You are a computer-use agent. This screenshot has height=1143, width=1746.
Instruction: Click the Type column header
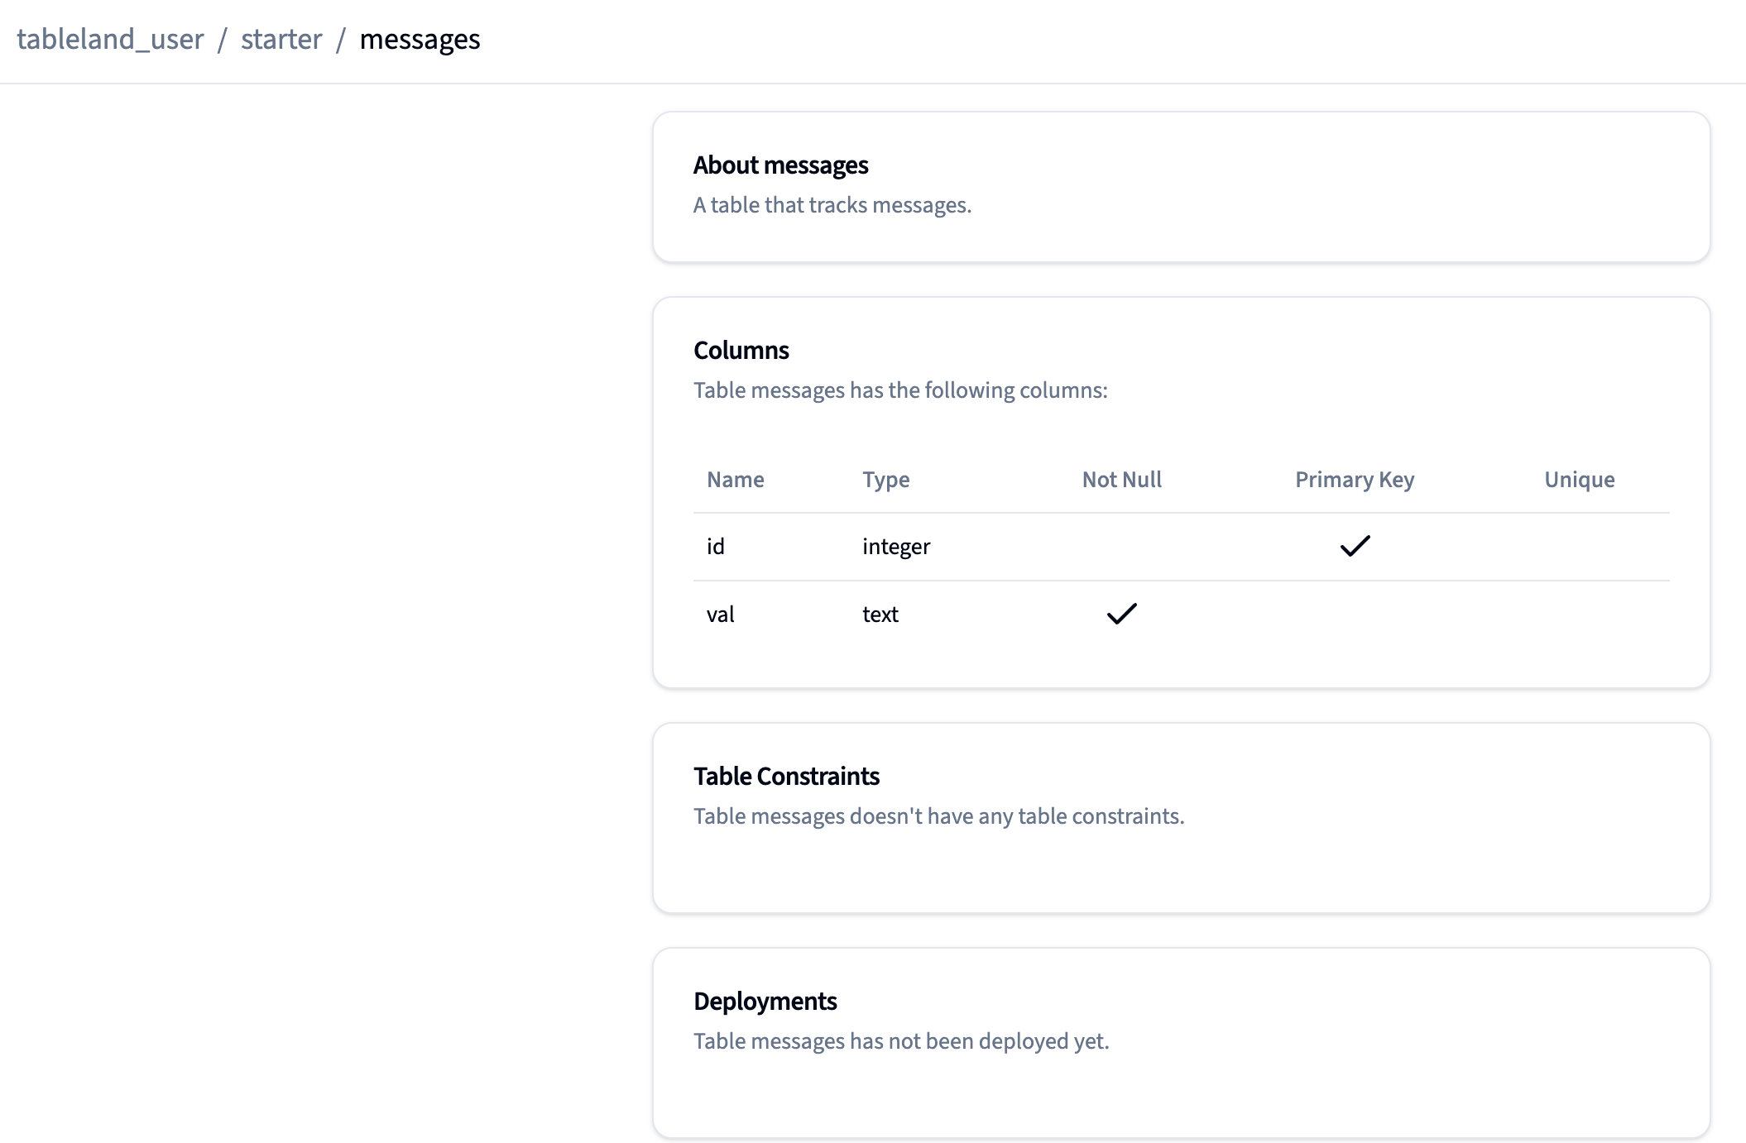(885, 480)
